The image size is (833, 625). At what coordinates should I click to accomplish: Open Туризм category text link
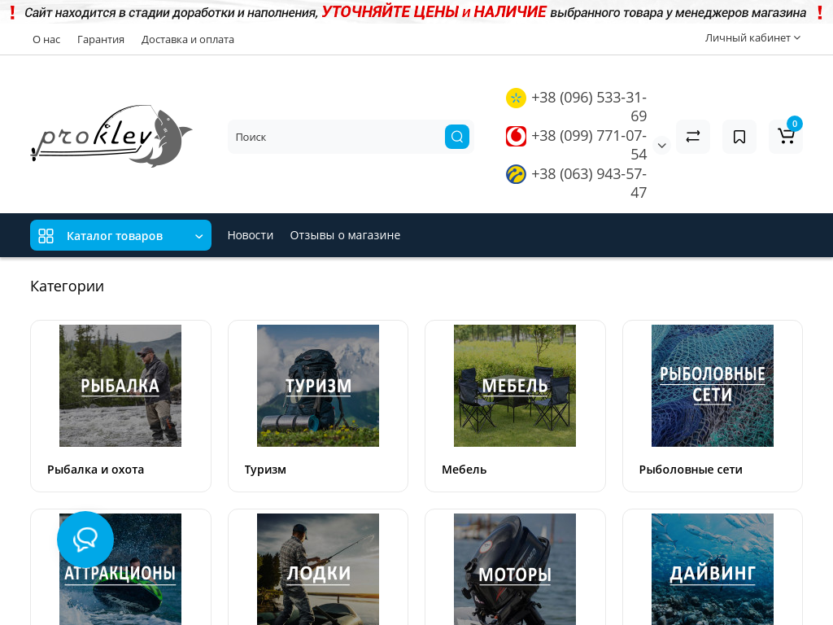265,470
